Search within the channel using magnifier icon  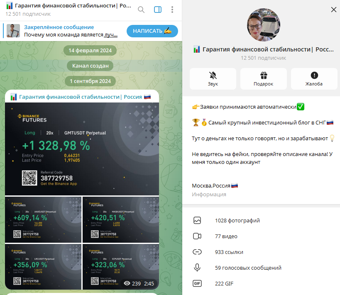coord(141,10)
